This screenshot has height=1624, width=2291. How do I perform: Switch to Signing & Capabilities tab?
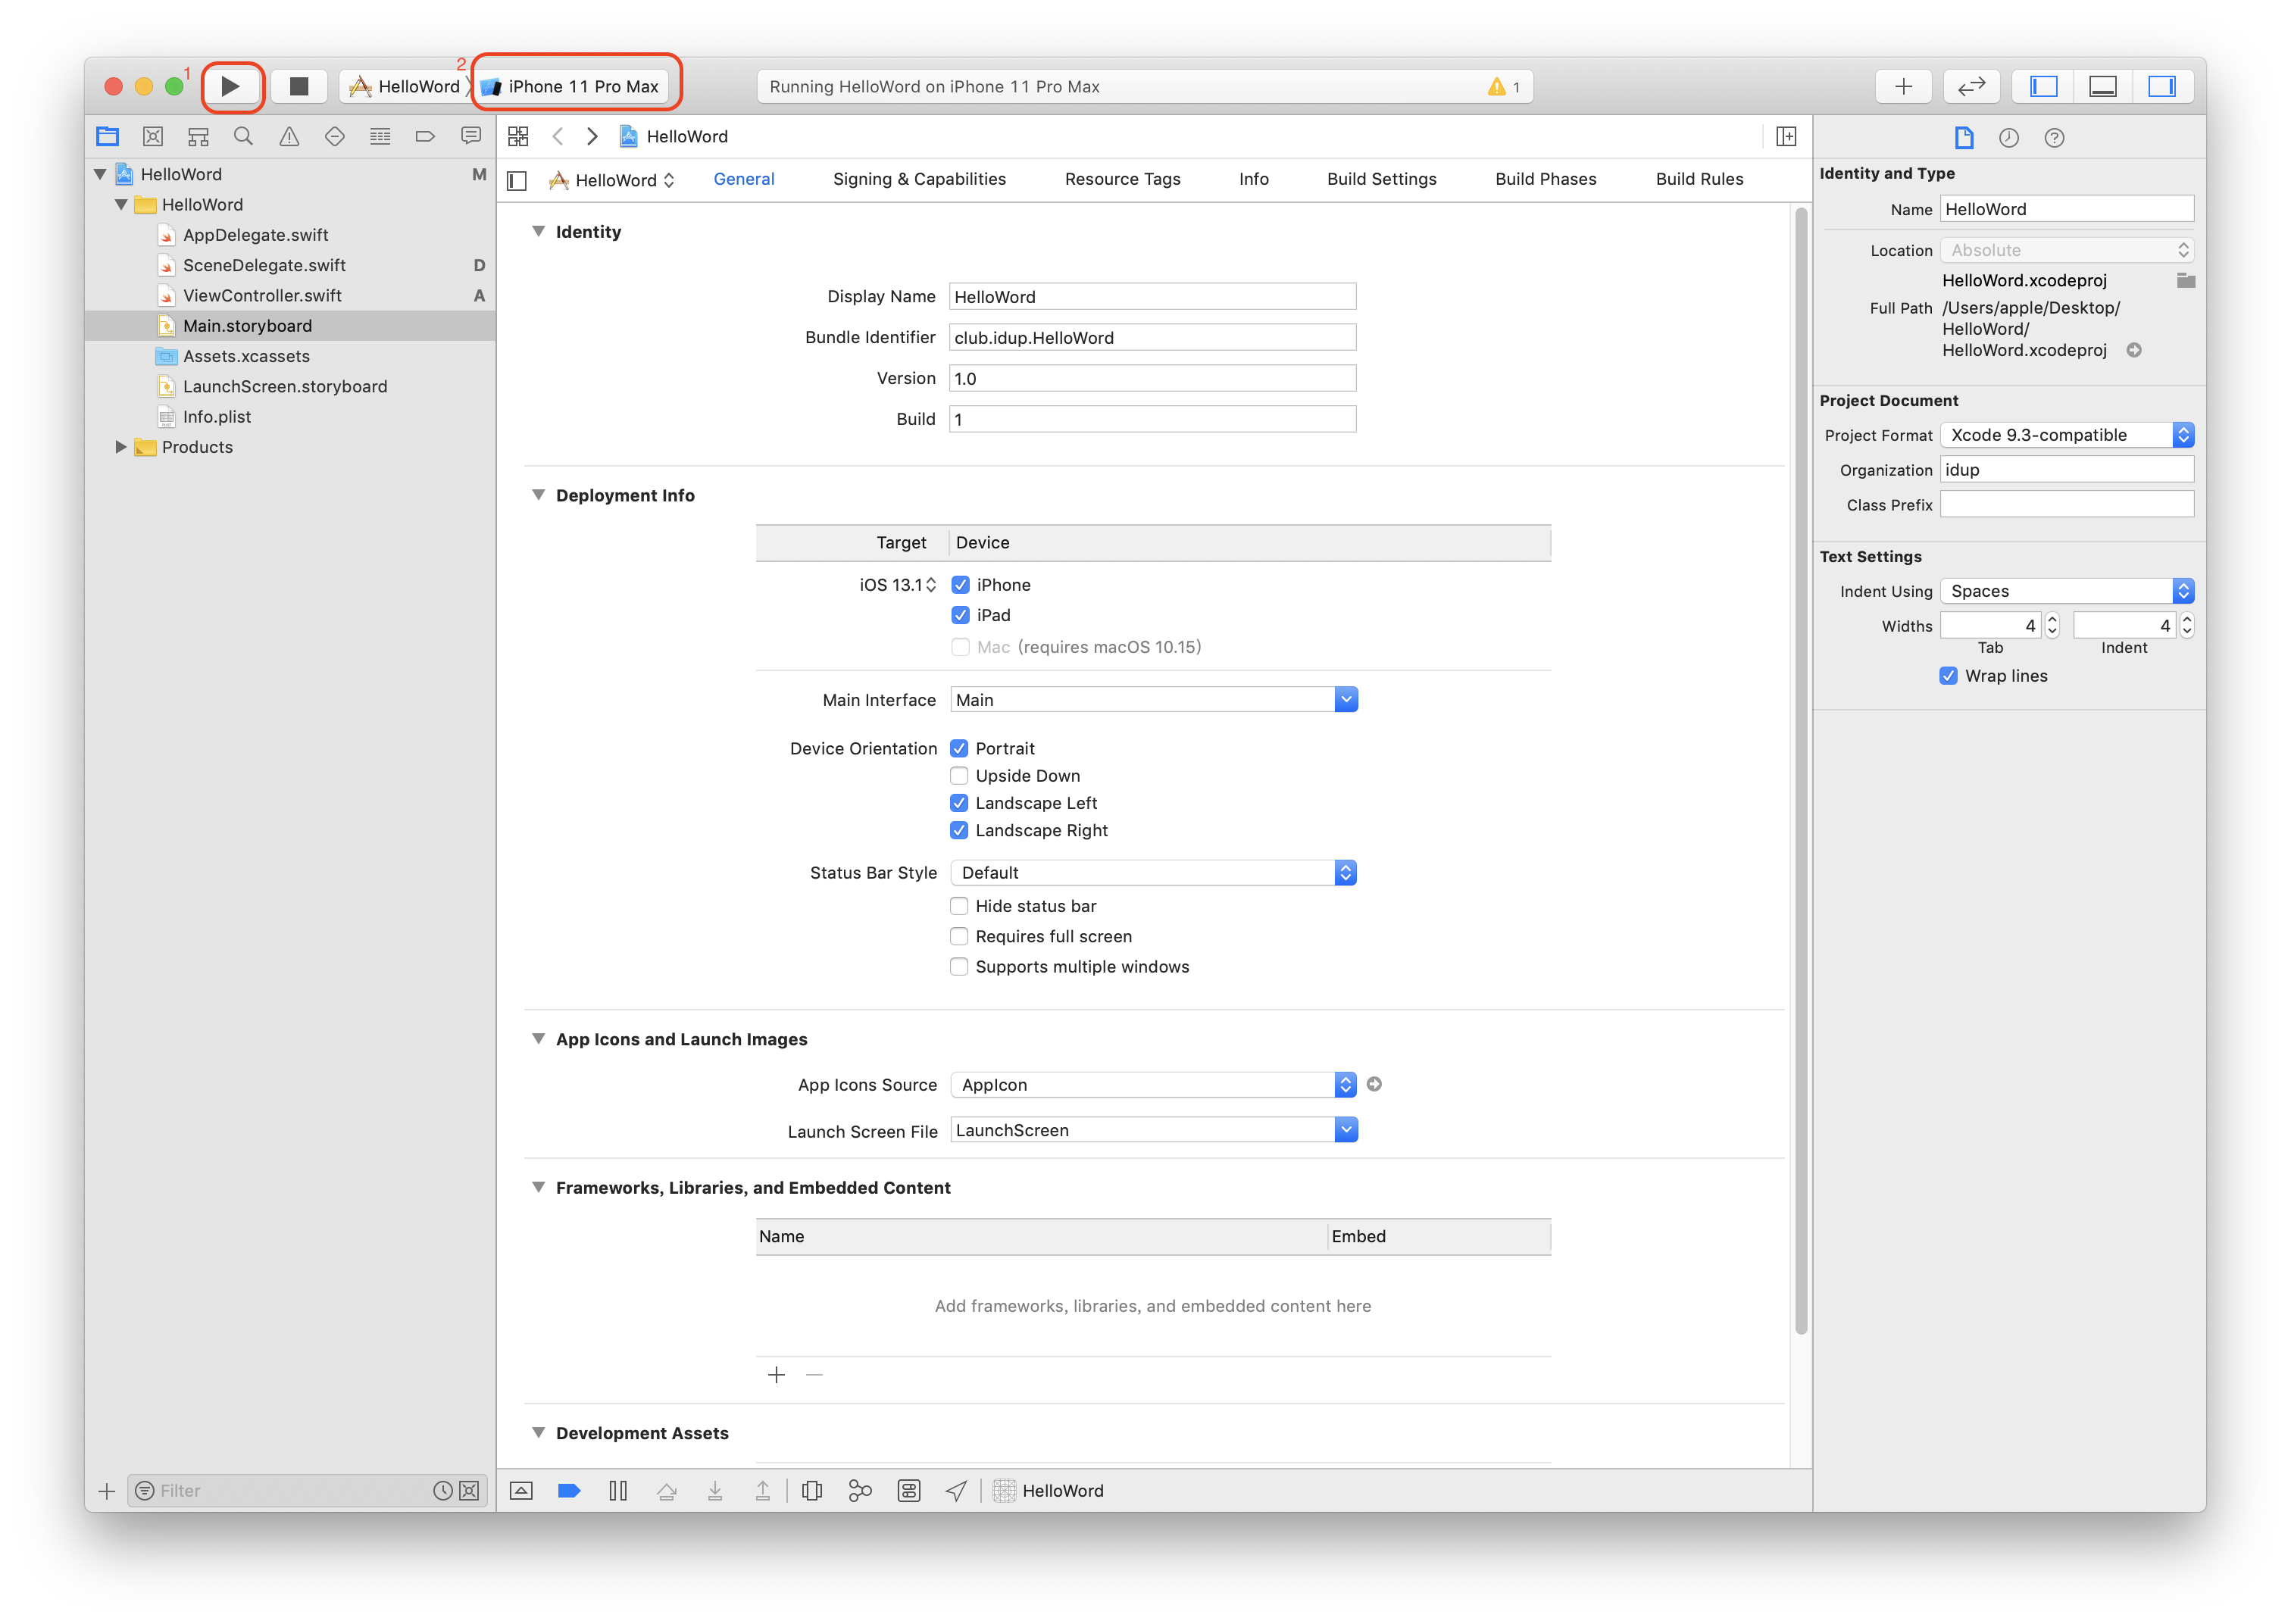coord(917,176)
